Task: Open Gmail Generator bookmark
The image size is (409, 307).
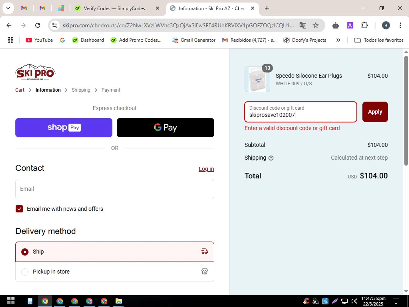Action: click(x=194, y=40)
